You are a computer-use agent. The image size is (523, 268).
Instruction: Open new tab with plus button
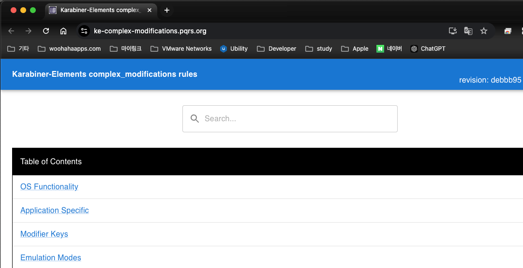(x=167, y=10)
